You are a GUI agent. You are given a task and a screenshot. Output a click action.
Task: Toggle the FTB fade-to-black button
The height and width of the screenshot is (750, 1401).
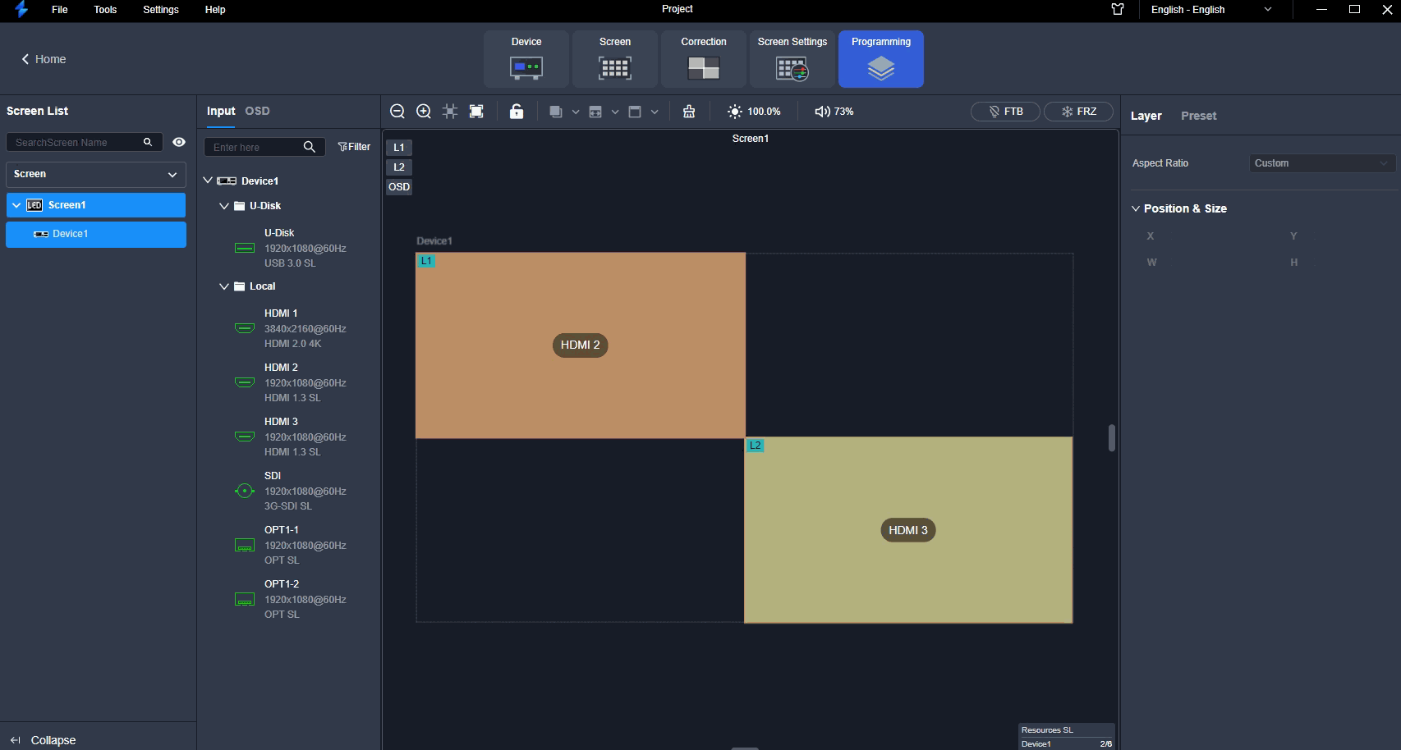pyautogui.click(x=1005, y=112)
